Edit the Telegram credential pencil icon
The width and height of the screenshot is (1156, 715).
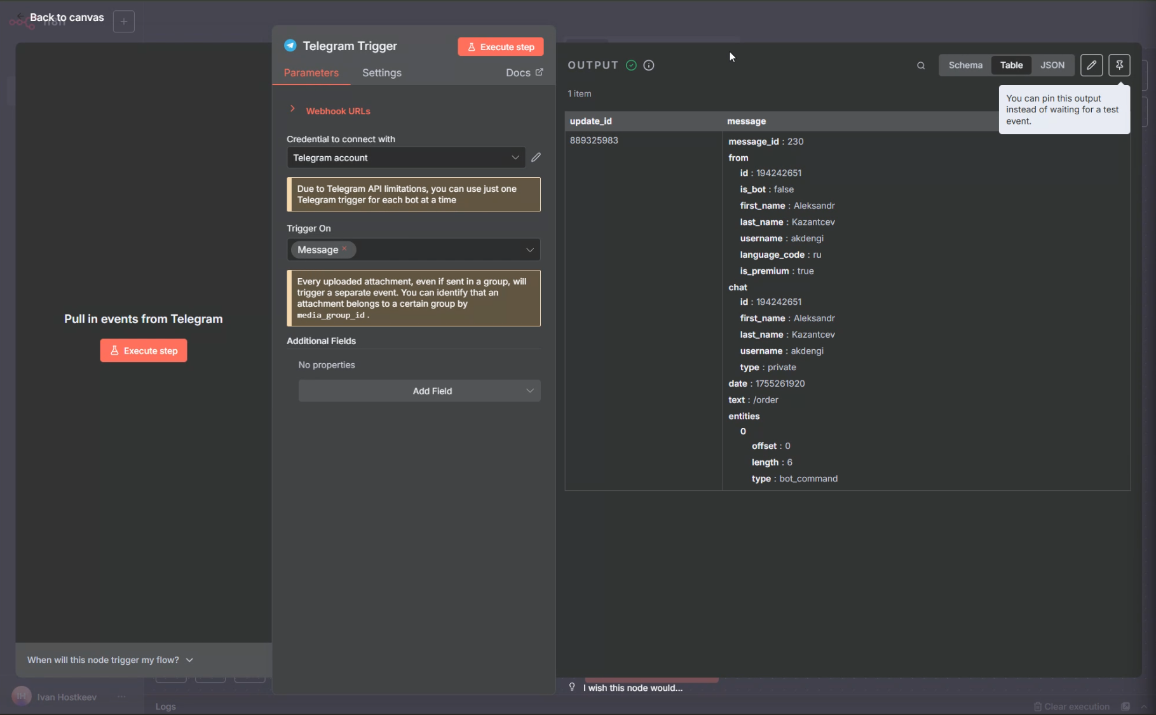[536, 157]
